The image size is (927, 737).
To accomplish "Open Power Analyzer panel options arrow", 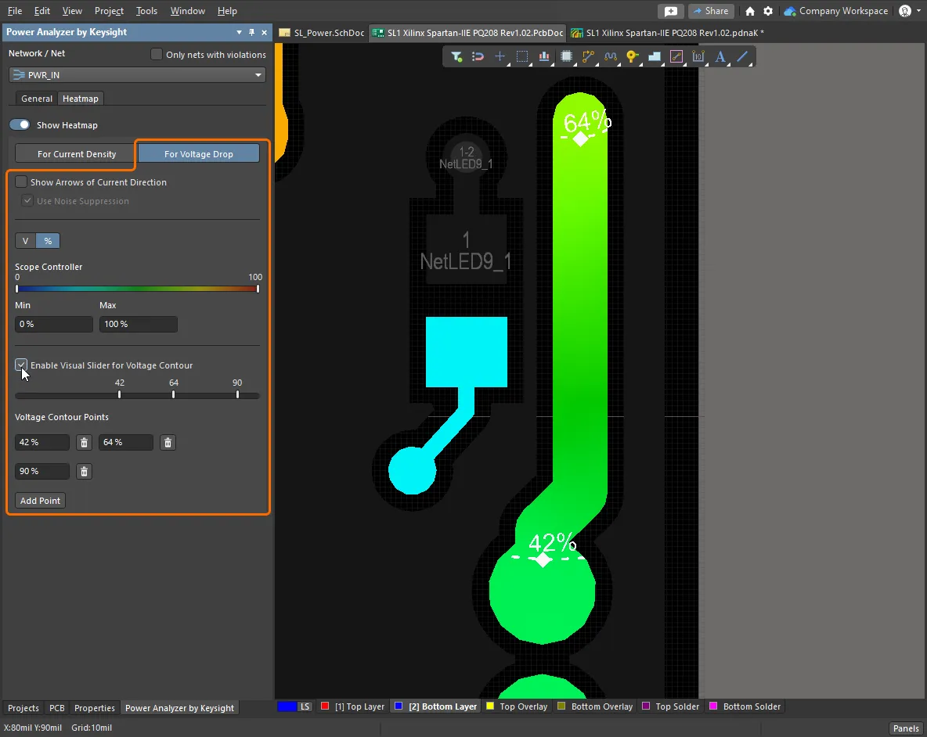I will (239, 32).
